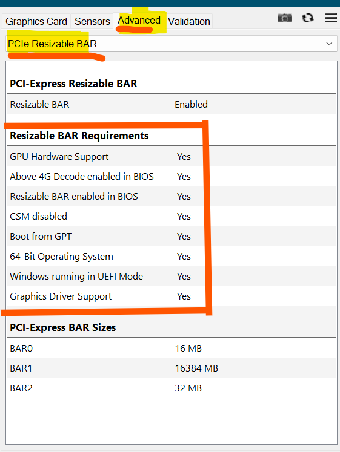Expand the PCIe Resizable BAR dropdown arrow
Viewport: 340px width, 452px height.
click(329, 44)
